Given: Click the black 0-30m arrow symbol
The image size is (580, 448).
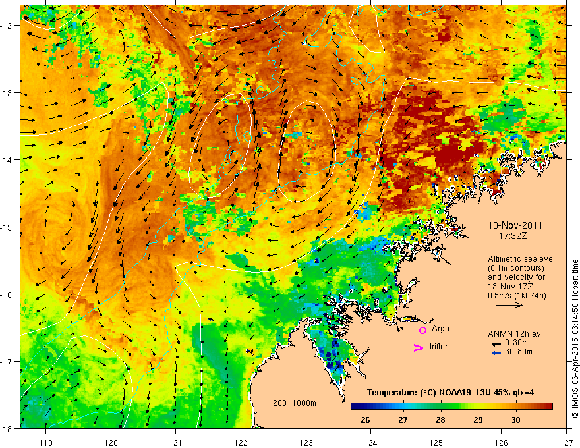Looking at the screenshot, I should coord(496,344).
